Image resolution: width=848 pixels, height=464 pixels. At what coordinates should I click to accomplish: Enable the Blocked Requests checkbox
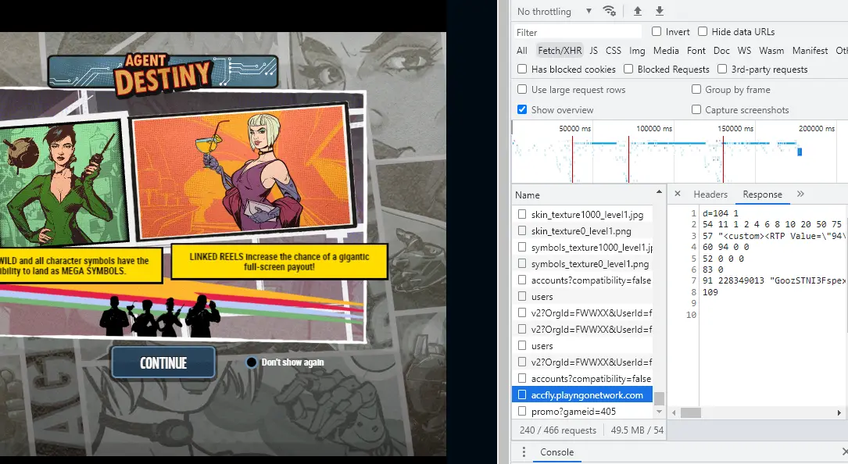[628, 69]
